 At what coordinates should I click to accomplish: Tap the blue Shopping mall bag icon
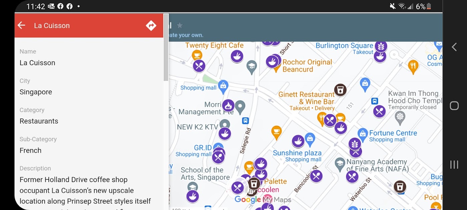[223, 85]
